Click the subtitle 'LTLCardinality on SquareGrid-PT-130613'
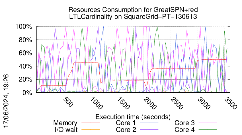Viewport: 242px width, 135px height. (x=133, y=16)
